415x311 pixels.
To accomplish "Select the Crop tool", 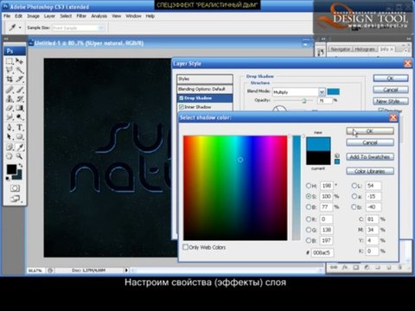I will 10,79.
